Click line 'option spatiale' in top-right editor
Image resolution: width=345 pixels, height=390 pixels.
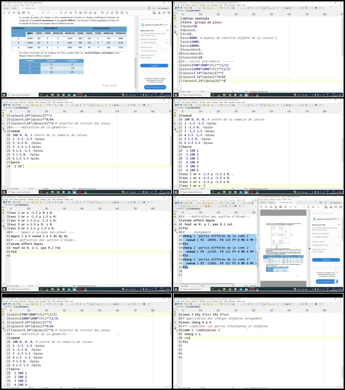(x=196, y=18)
